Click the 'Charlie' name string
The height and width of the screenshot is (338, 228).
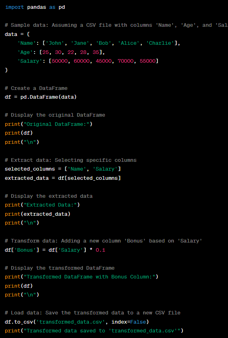[x=160, y=43]
